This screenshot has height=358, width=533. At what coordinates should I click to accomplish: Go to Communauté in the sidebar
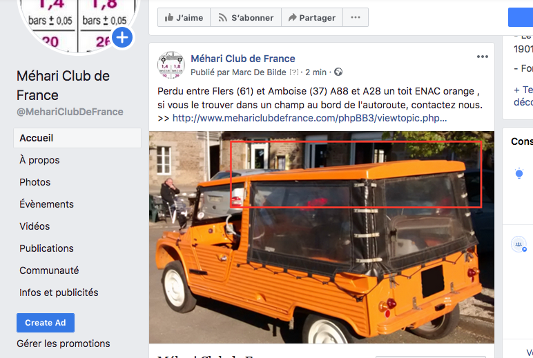(x=49, y=270)
